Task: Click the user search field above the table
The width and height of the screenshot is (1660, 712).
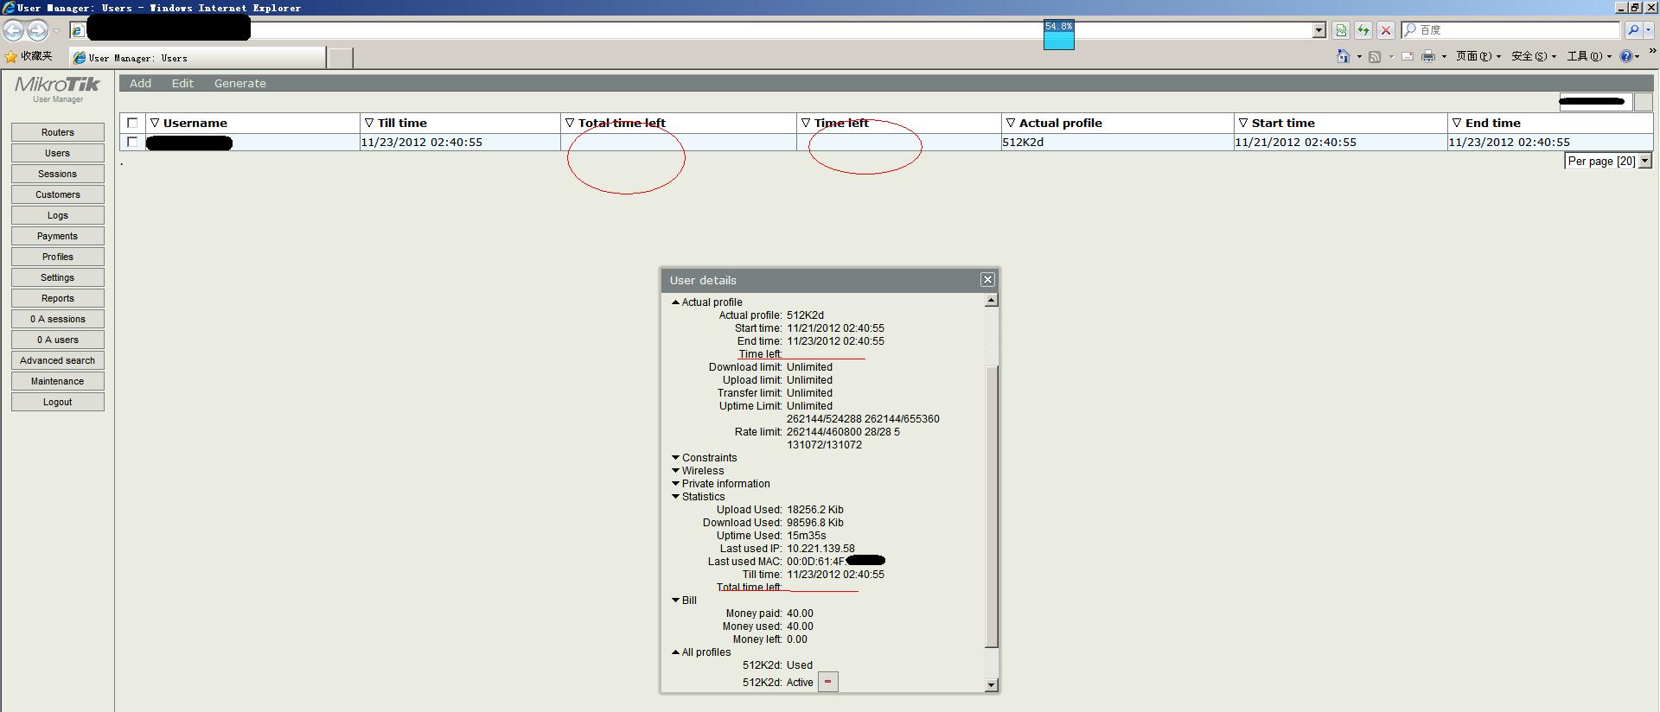Action: coord(1595,102)
